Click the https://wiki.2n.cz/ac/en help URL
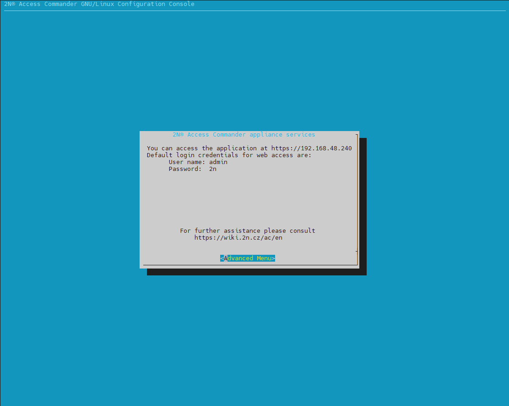This screenshot has height=406, width=509. pyautogui.click(x=238, y=238)
